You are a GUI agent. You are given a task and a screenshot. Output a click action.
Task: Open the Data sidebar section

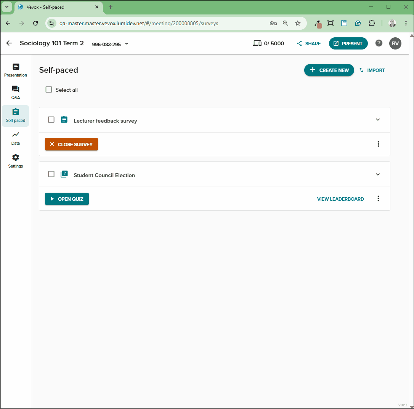[16, 139]
